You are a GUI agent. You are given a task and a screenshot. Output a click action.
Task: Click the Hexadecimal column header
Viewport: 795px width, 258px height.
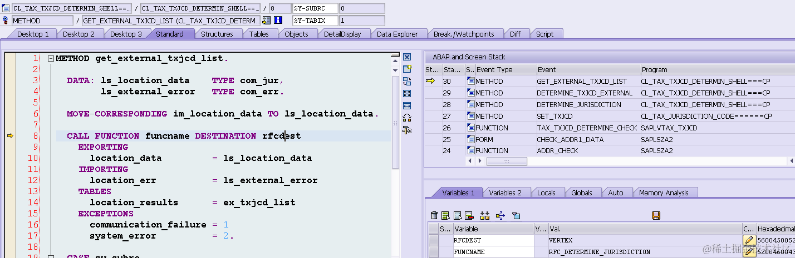pyautogui.click(x=776, y=229)
